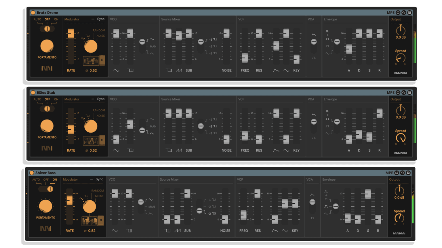Click the output gain knob in Shiver Bass
Viewport: 442px width, 248px height.
point(399,191)
